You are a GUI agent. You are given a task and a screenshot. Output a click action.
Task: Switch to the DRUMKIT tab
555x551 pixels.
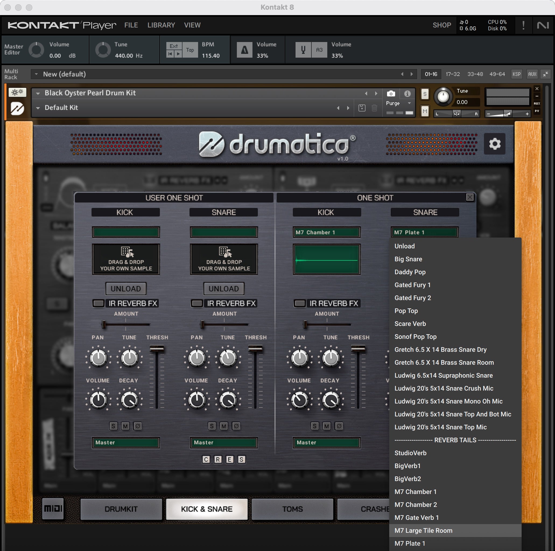(x=121, y=509)
